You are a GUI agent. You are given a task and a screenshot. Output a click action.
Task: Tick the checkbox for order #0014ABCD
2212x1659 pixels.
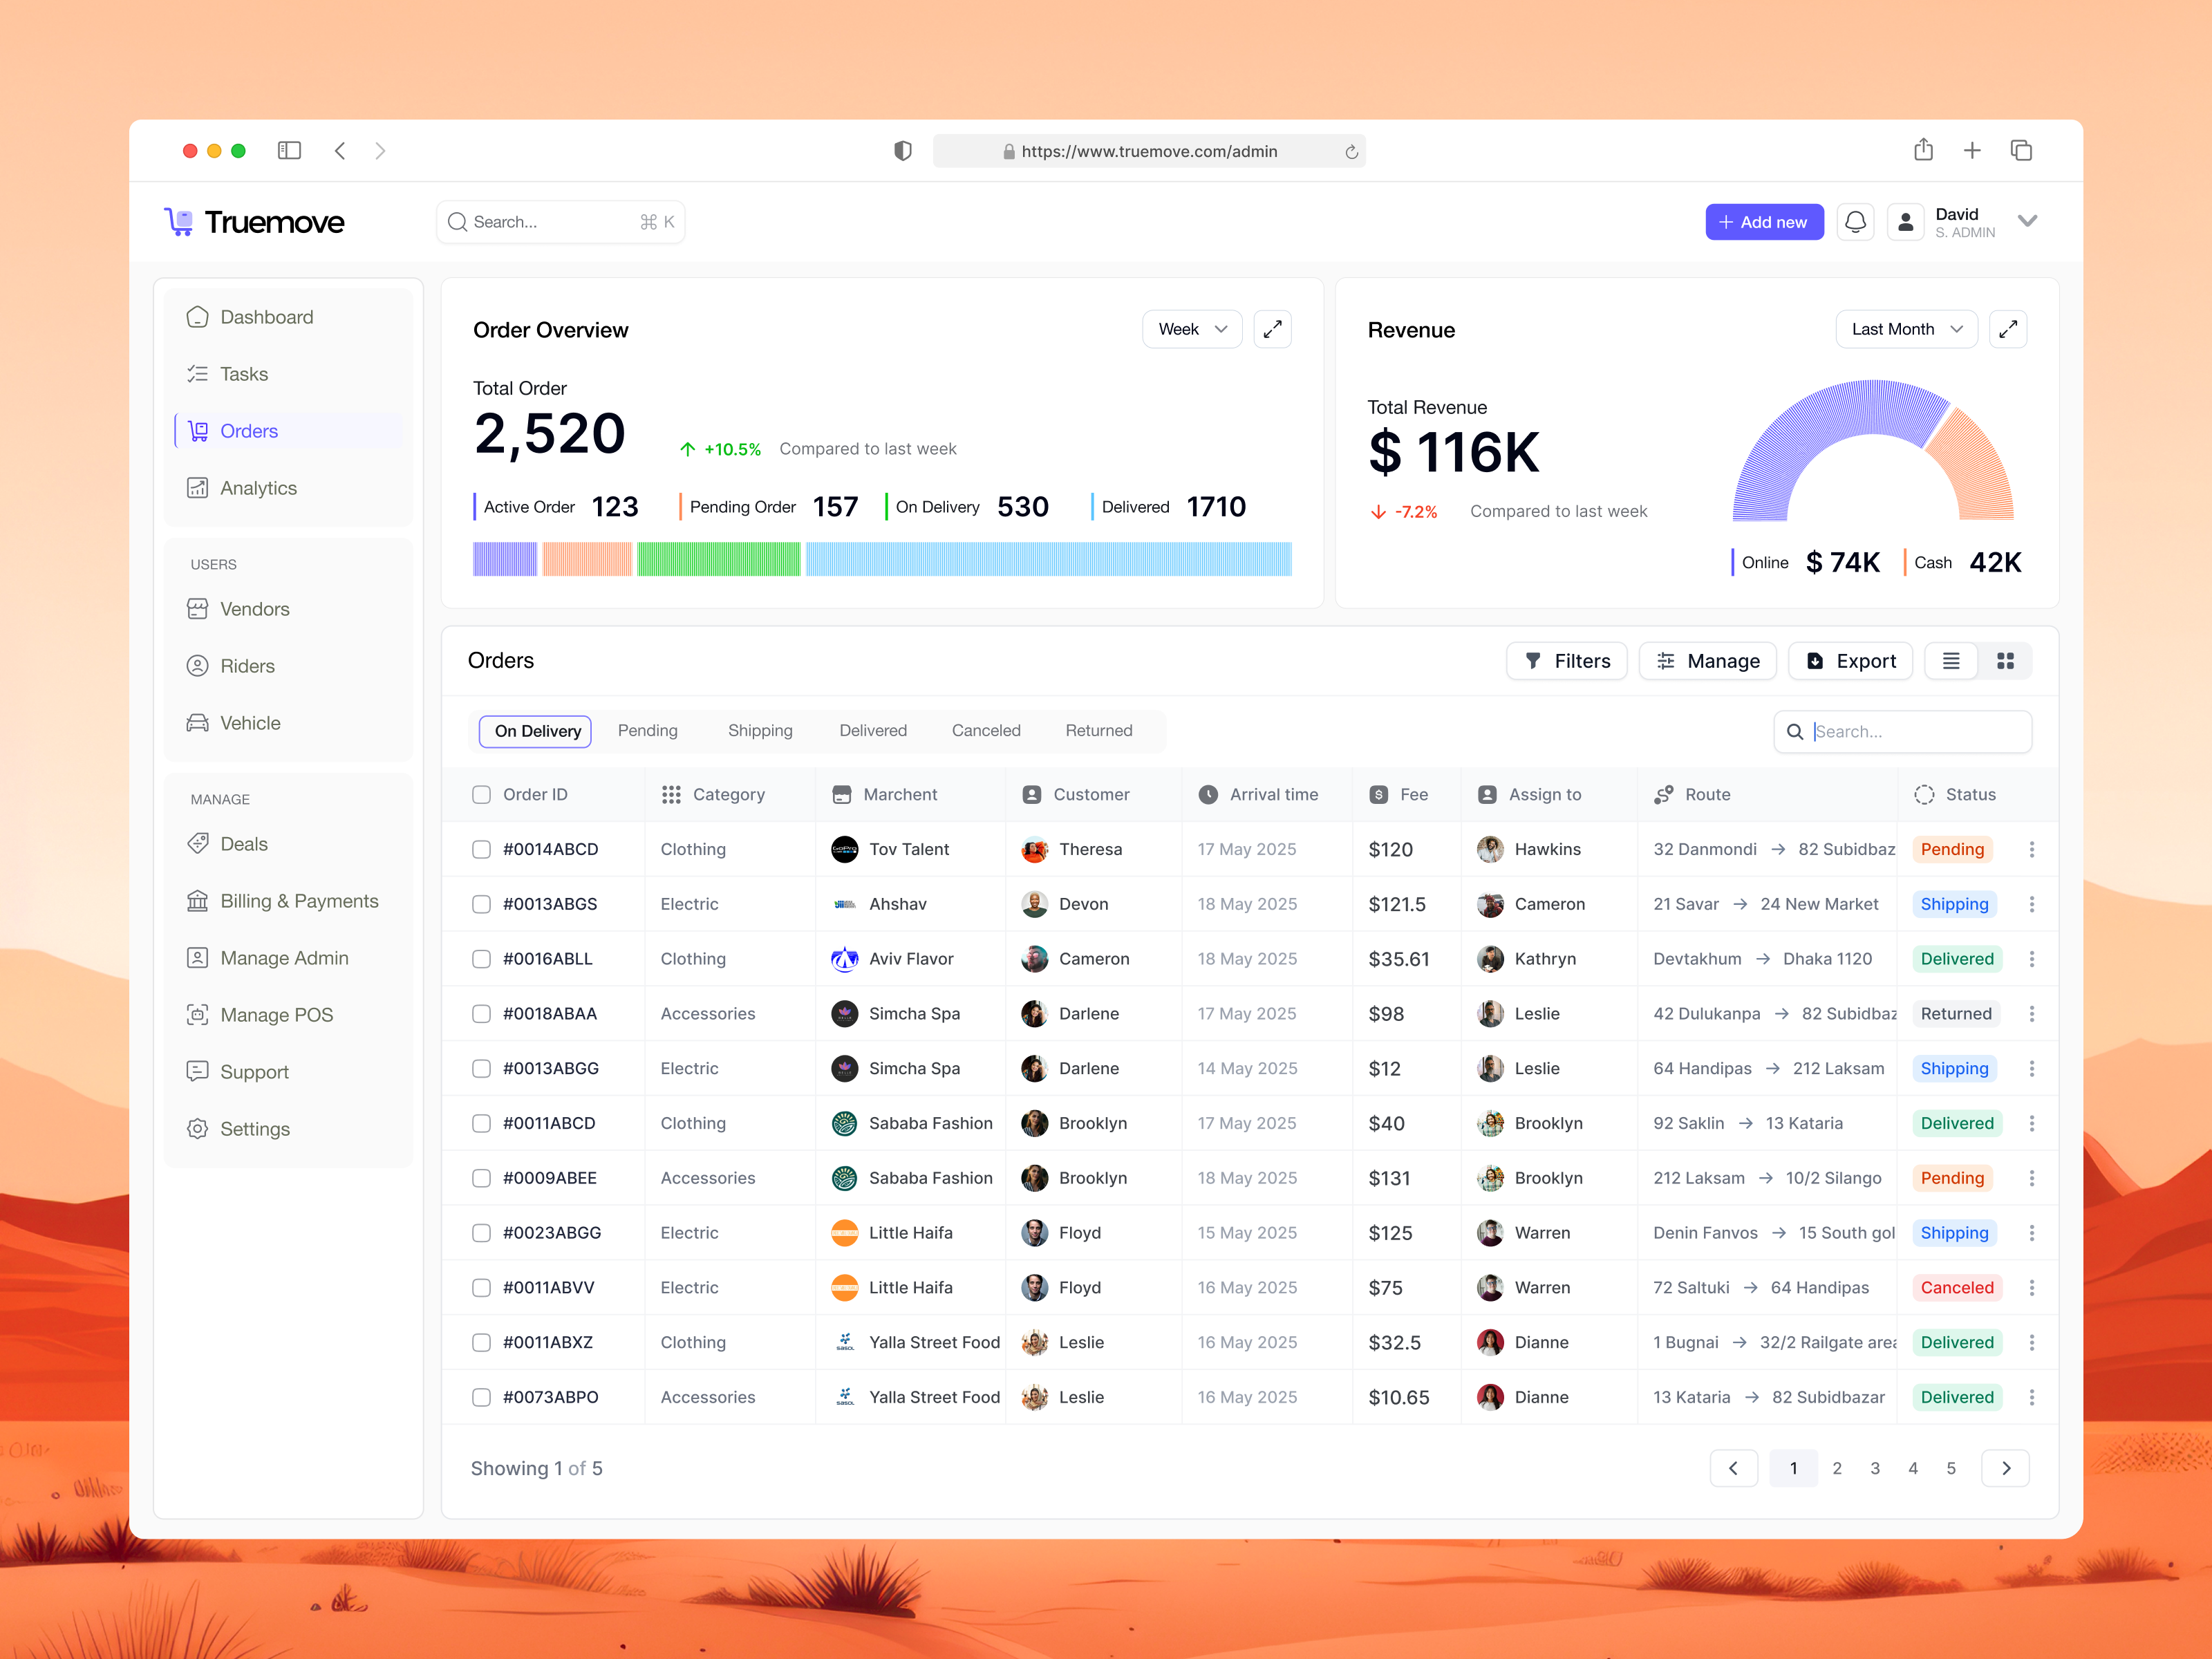click(481, 848)
